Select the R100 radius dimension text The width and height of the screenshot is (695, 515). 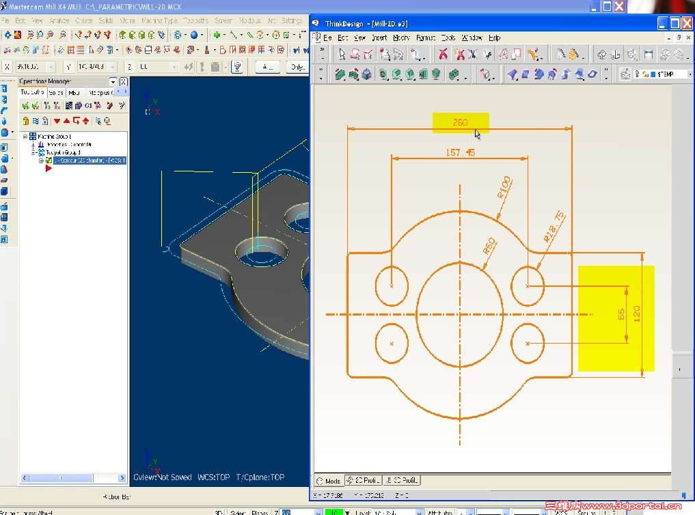click(504, 187)
